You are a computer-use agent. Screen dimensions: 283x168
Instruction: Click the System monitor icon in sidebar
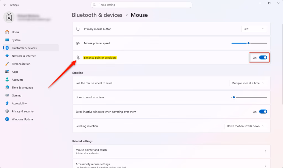point(7,40)
